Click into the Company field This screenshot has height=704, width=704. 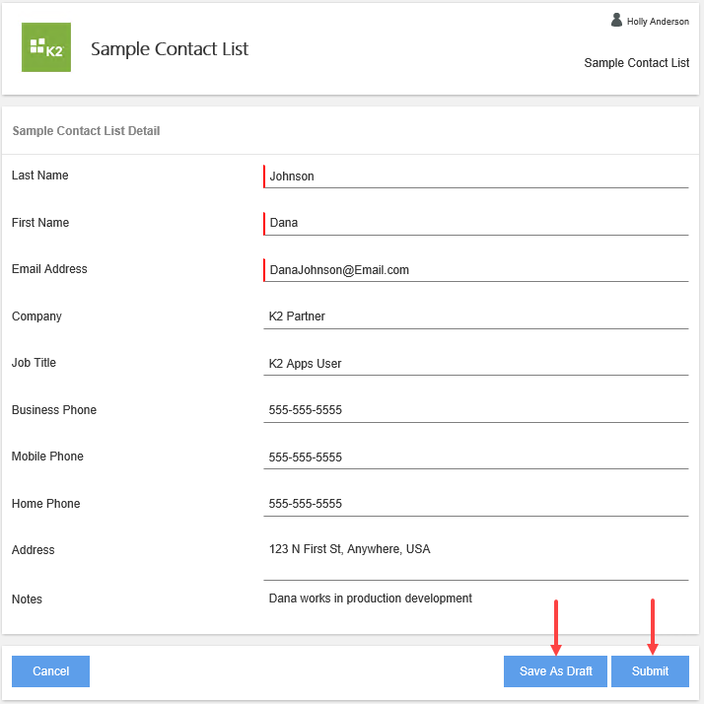pyautogui.click(x=476, y=317)
